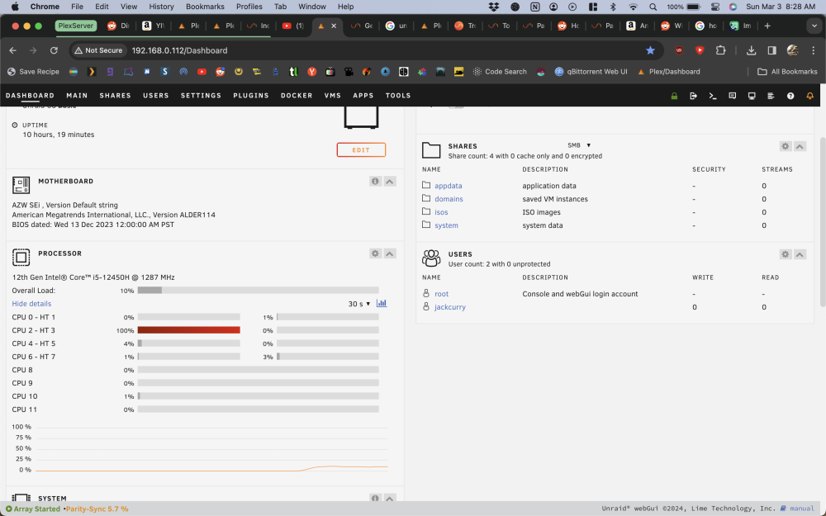Open the domains share link
Screen dimensions: 826x516
(x=449, y=199)
